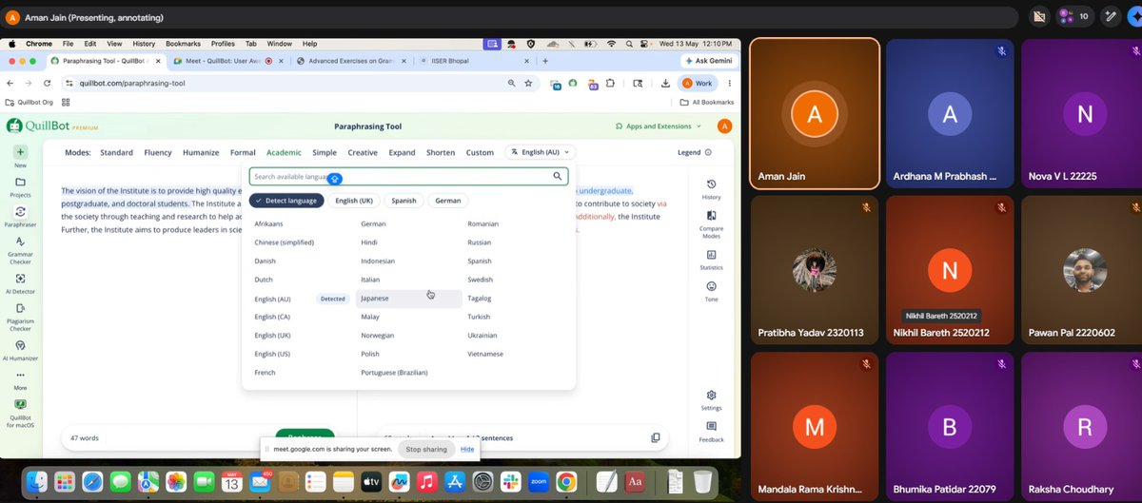Choose Spanish quick chip
Screen dimensions: 1142x503
pos(404,201)
